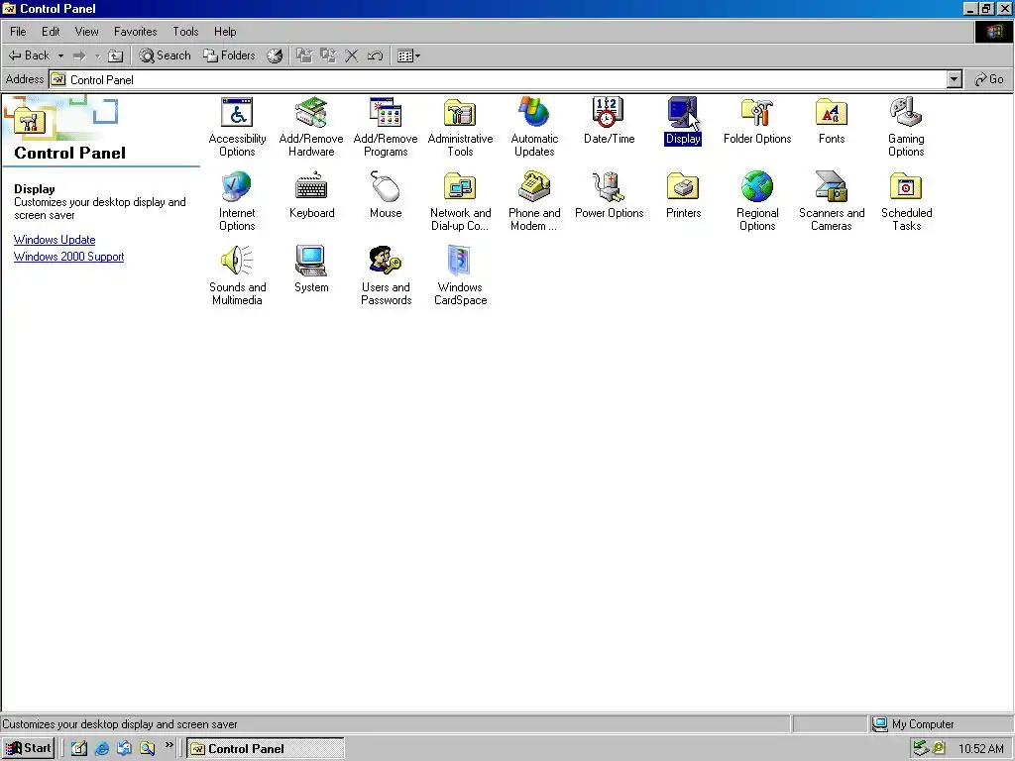
Task: Click the Go button
Action: click(989, 79)
